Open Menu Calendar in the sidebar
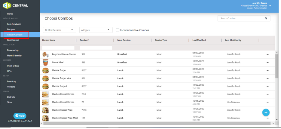Screen dimensions: 281x129 14,56
